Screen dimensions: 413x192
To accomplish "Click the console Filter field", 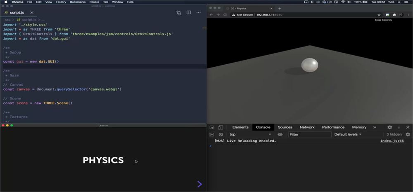I will point(310,134).
